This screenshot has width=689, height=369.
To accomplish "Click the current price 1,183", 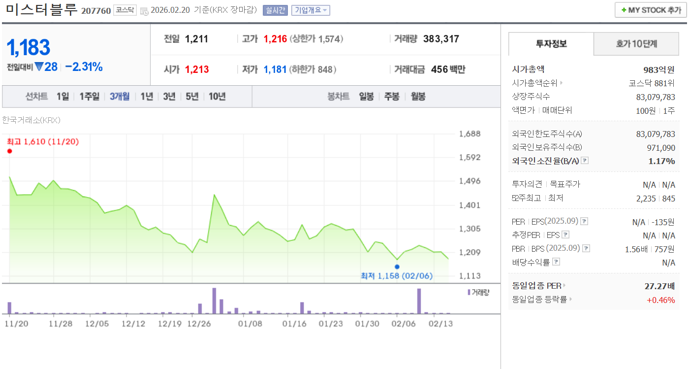I will tap(28, 47).
